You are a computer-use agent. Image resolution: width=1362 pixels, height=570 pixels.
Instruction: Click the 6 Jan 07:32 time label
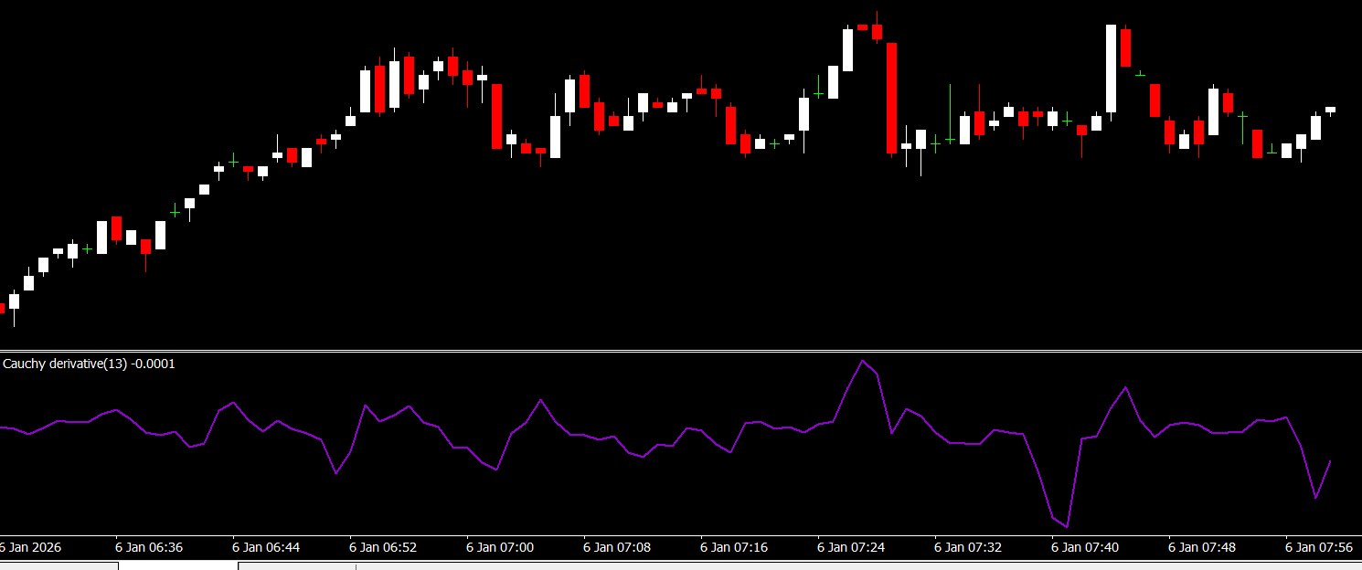coord(968,547)
